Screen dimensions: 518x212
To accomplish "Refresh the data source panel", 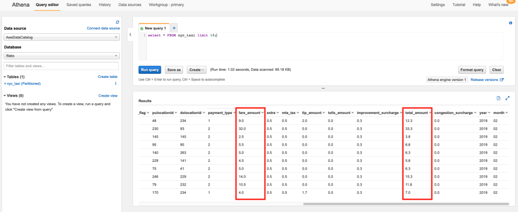I will click(117, 22).
